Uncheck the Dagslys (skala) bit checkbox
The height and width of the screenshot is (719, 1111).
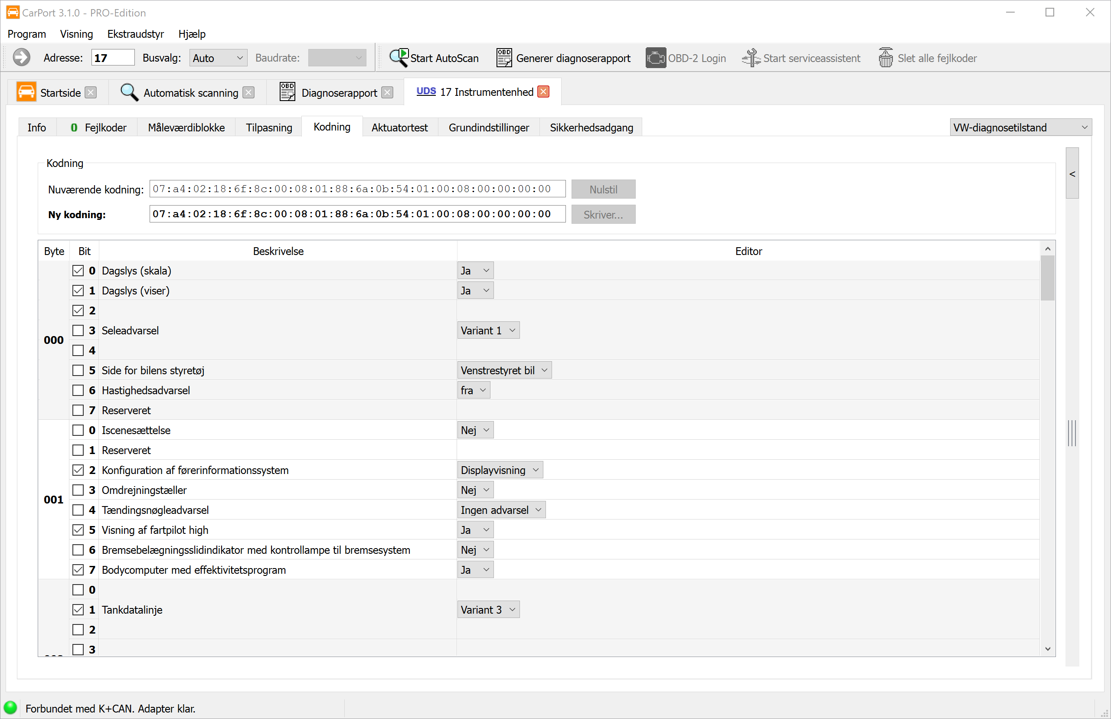pyautogui.click(x=78, y=271)
